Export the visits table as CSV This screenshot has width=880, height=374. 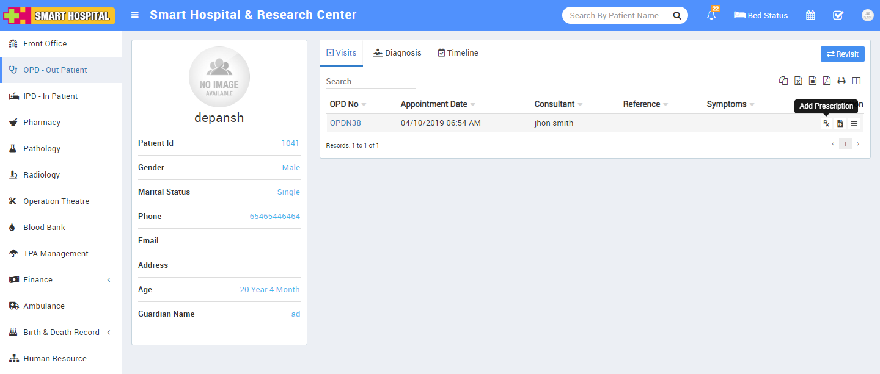pos(813,81)
